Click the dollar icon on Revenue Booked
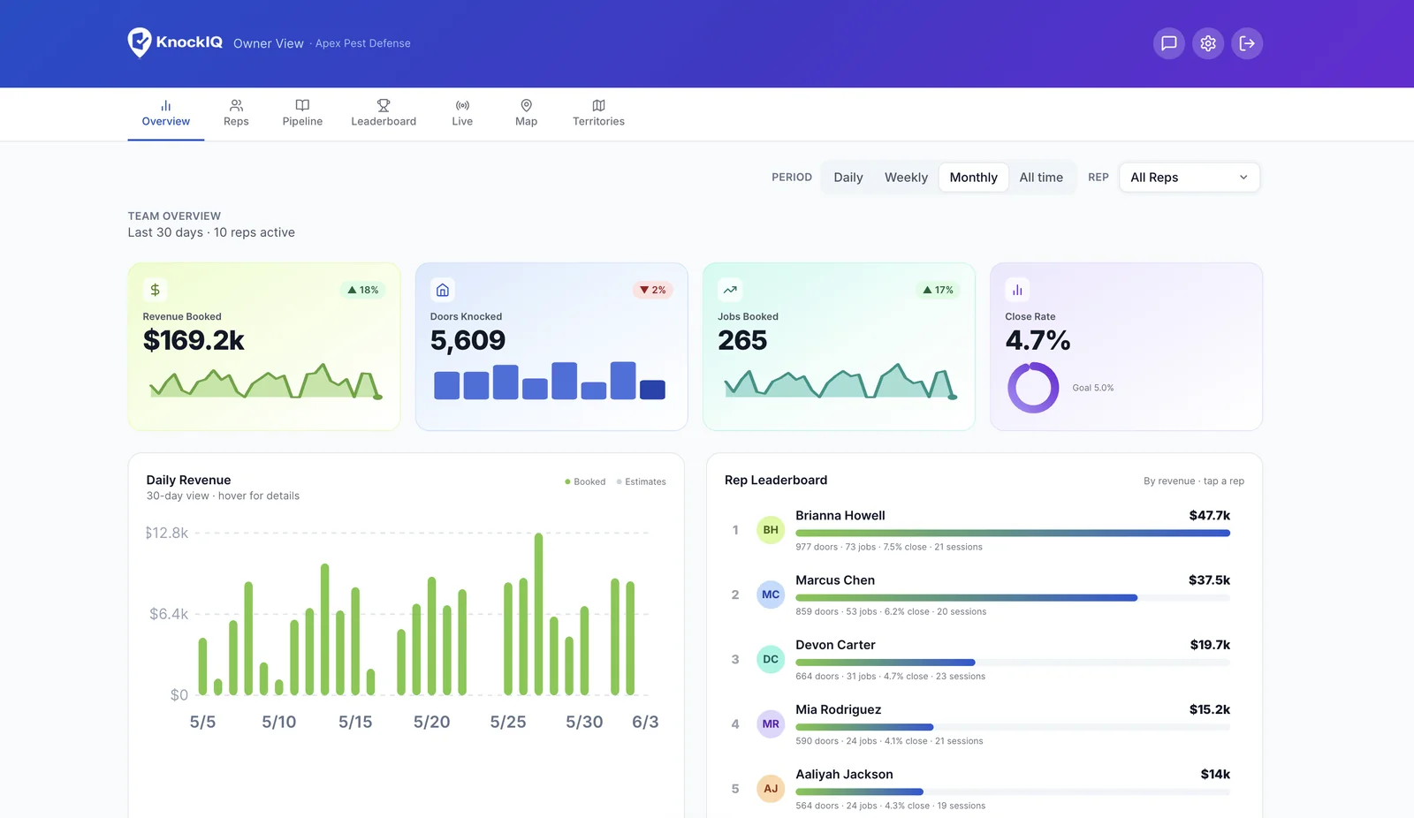 pyautogui.click(x=155, y=290)
